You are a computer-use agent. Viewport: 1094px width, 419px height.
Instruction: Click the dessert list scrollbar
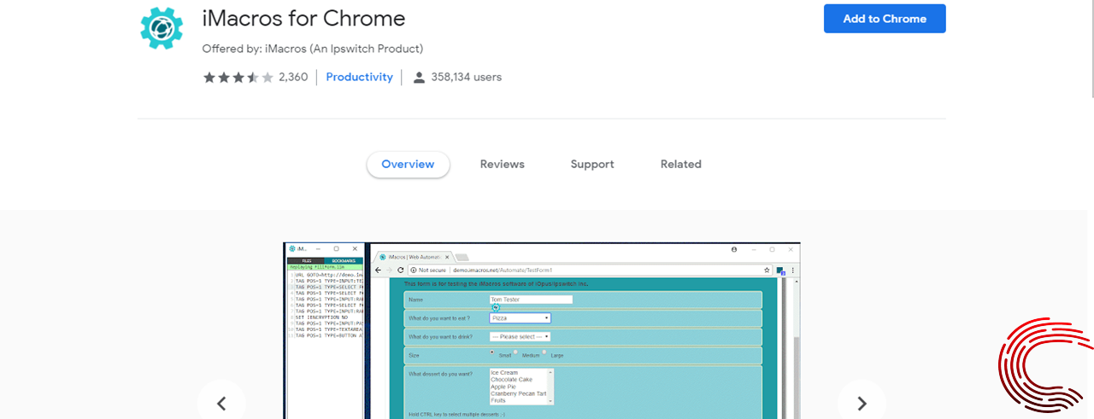[x=551, y=387]
